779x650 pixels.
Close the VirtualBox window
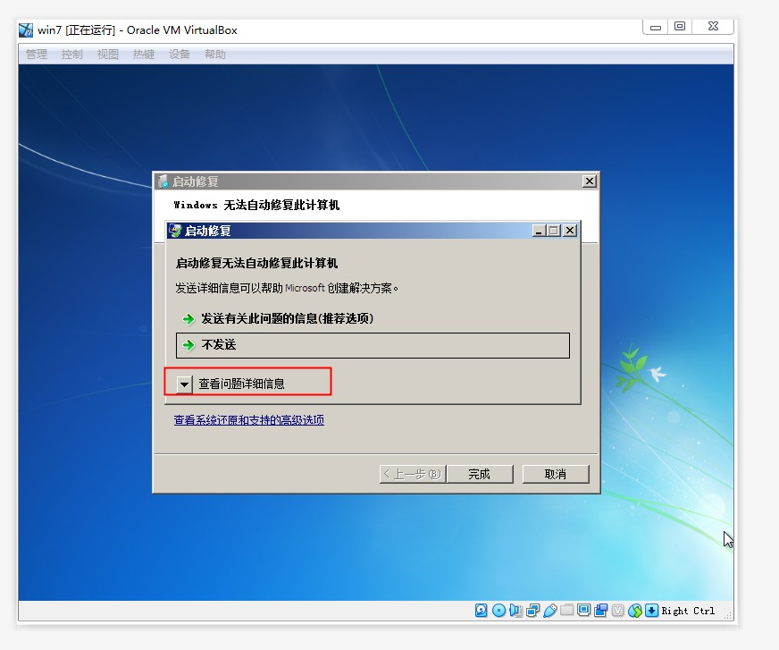pyautogui.click(x=713, y=26)
